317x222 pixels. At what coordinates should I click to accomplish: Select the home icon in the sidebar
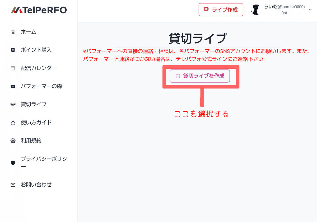point(13,32)
